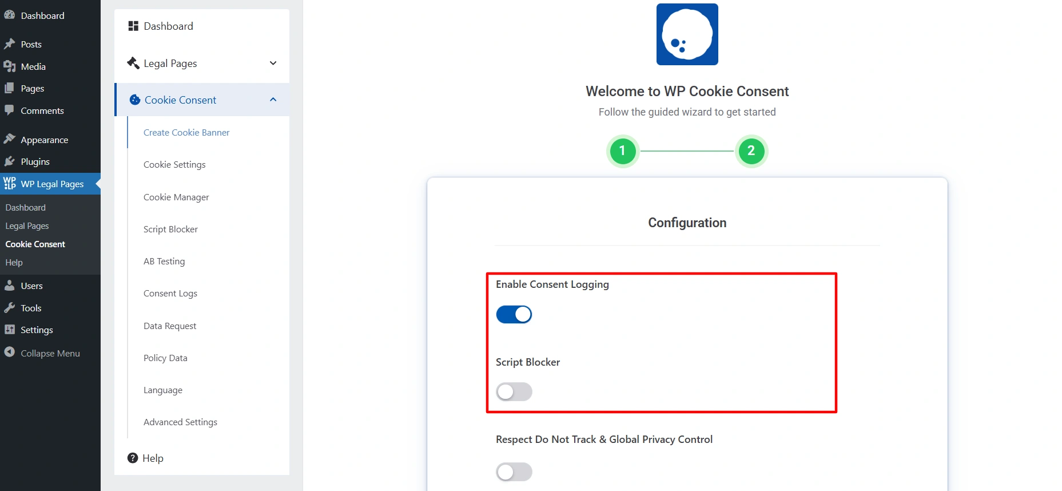Enable the Script Blocker toggle
The height and width of the screenshot is (491, 1062).
pyautogui.click(x=513, y=391)
